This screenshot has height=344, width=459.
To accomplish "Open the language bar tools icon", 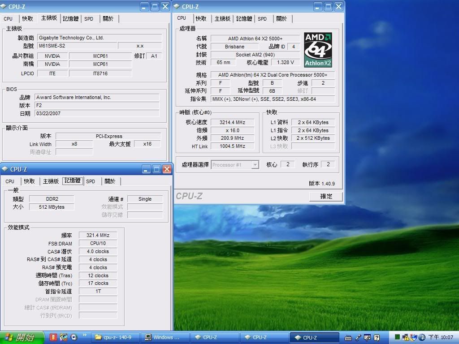I will point(368,338).
